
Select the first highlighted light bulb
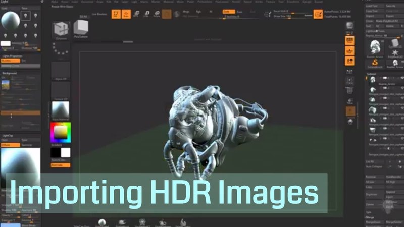[25, 16]
